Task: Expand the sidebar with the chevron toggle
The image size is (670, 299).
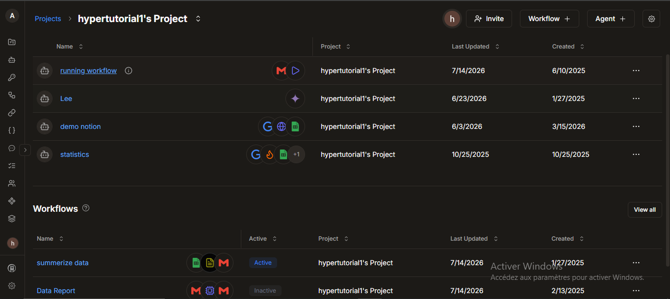Action: pyautogui.click(x=25, y=150)
